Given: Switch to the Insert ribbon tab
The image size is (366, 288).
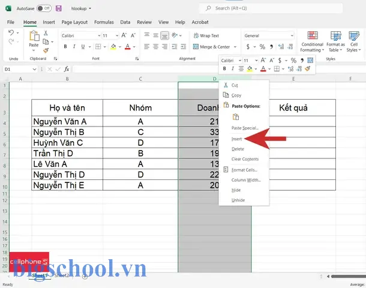Looking at the screenshot, I should 49,22.
